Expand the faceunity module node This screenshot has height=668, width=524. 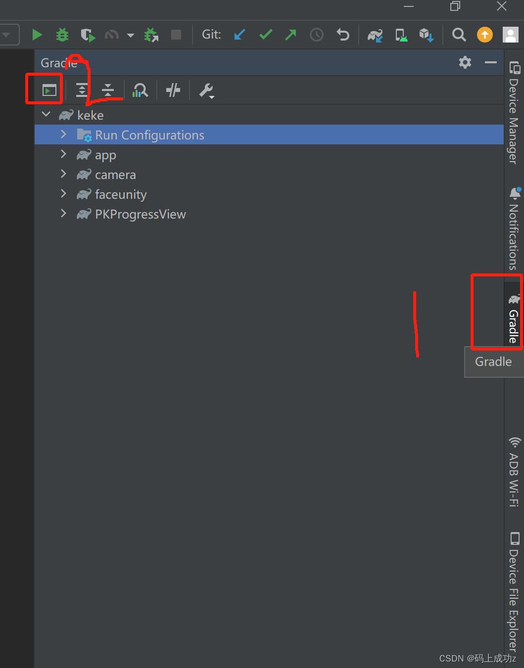click(x=63, y=194)
